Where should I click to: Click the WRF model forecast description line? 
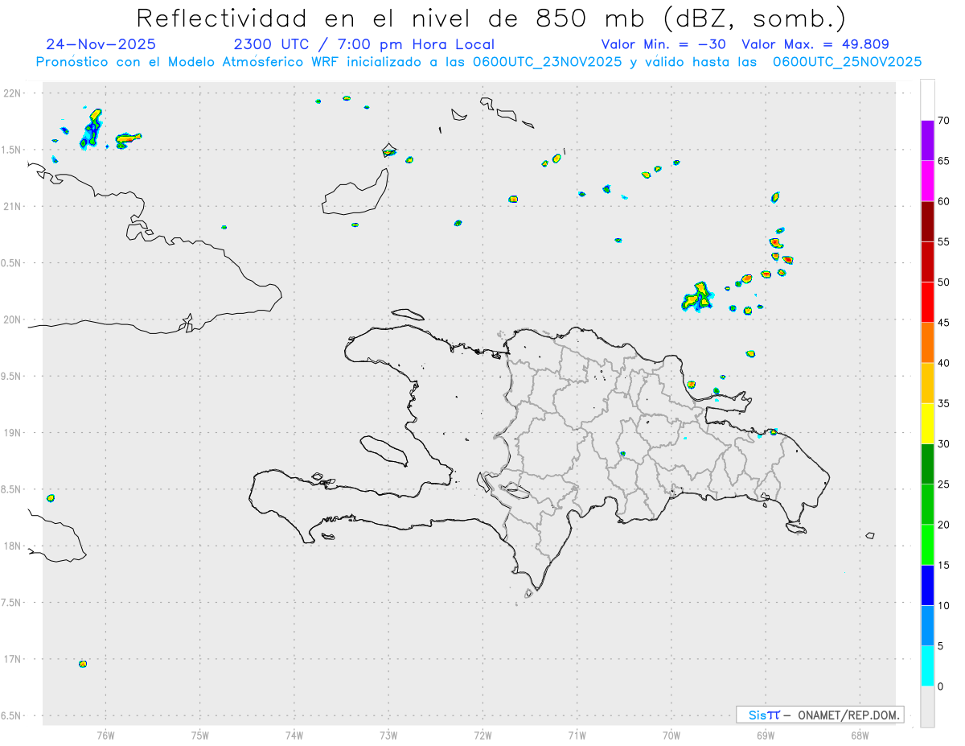pos(478,62)
